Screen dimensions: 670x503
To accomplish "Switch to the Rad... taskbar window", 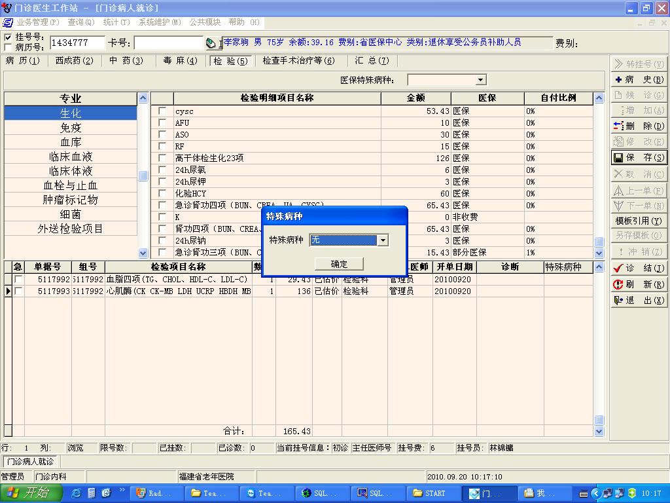I will 156,493.
